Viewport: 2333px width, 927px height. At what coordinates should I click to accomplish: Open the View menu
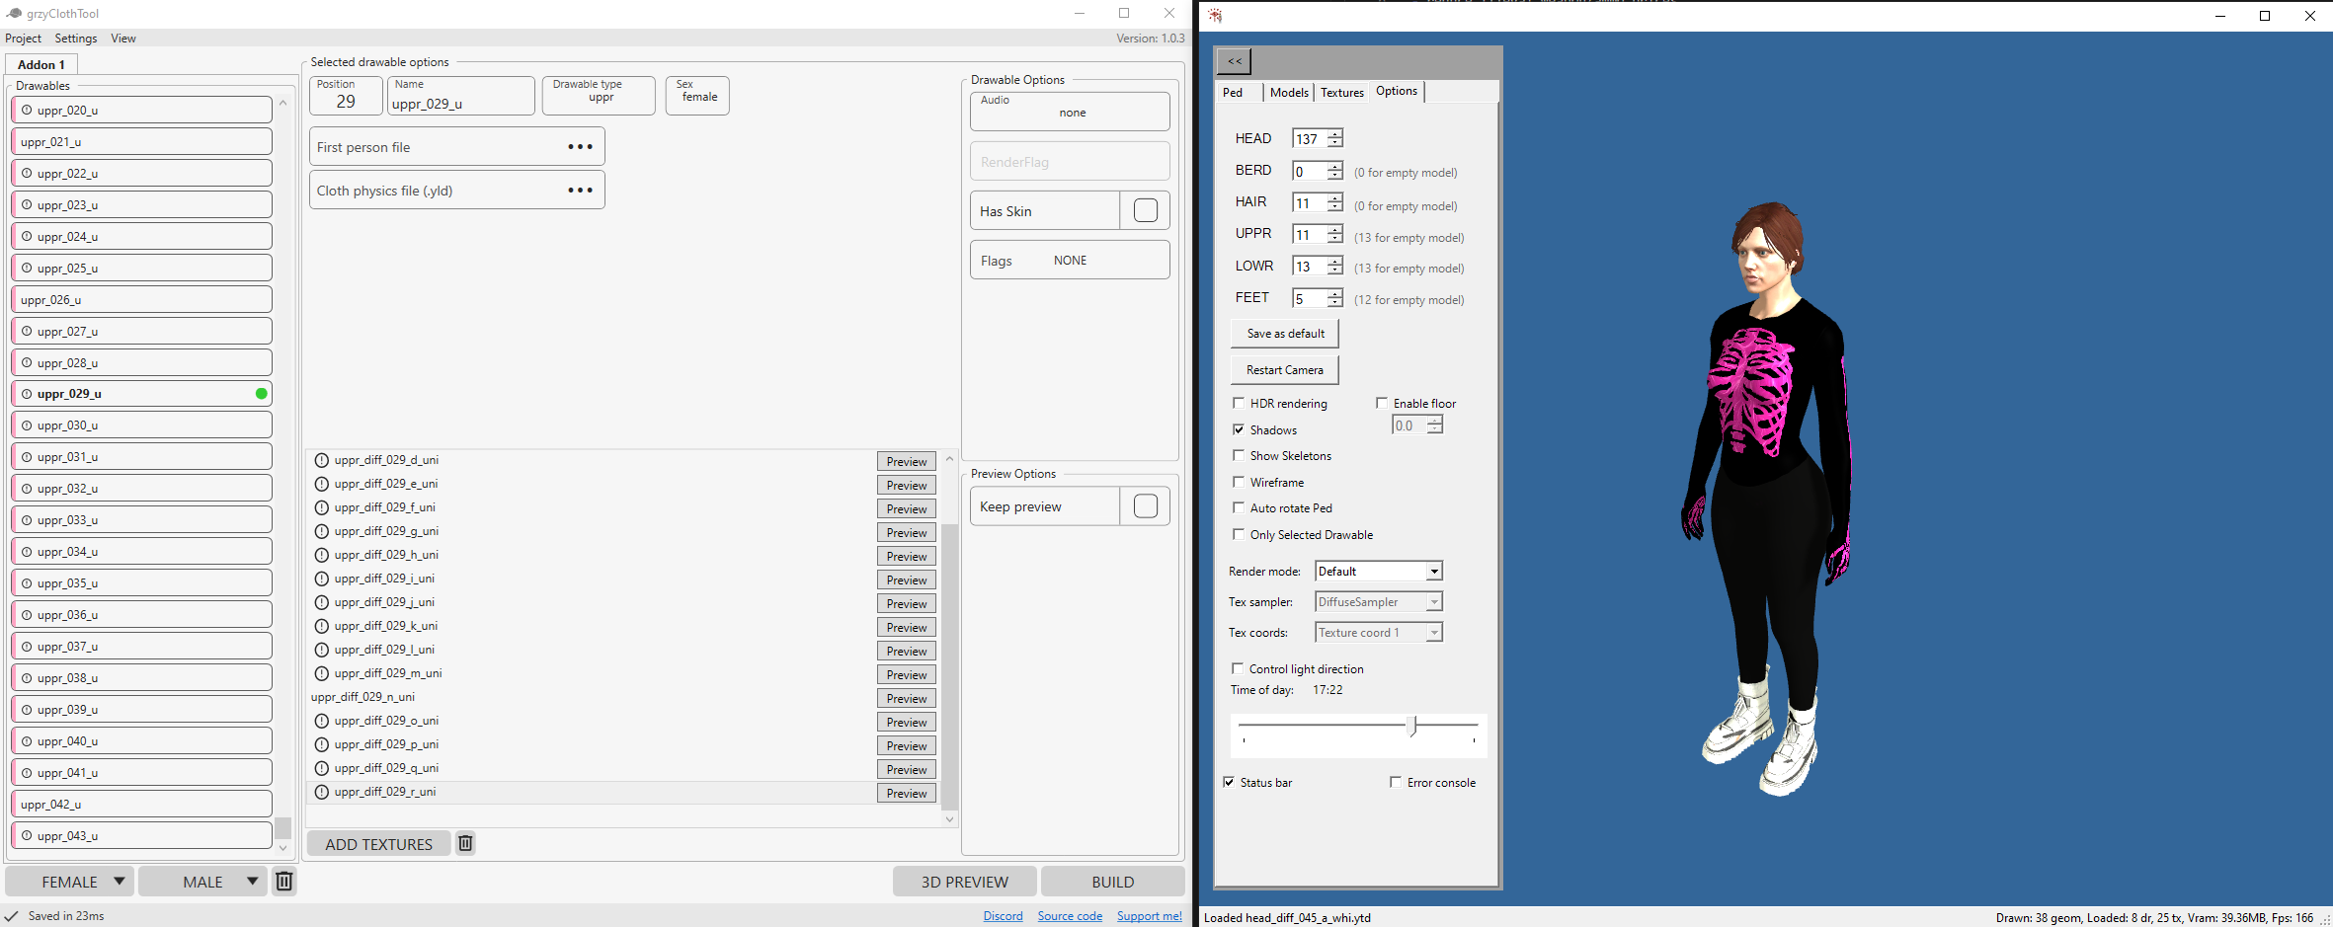[123, 39]
